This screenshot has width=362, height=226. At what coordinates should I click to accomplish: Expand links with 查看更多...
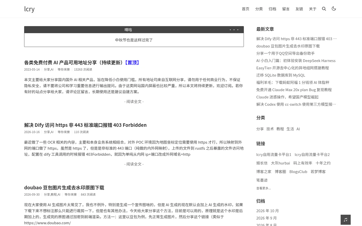(x=263, y=188)
